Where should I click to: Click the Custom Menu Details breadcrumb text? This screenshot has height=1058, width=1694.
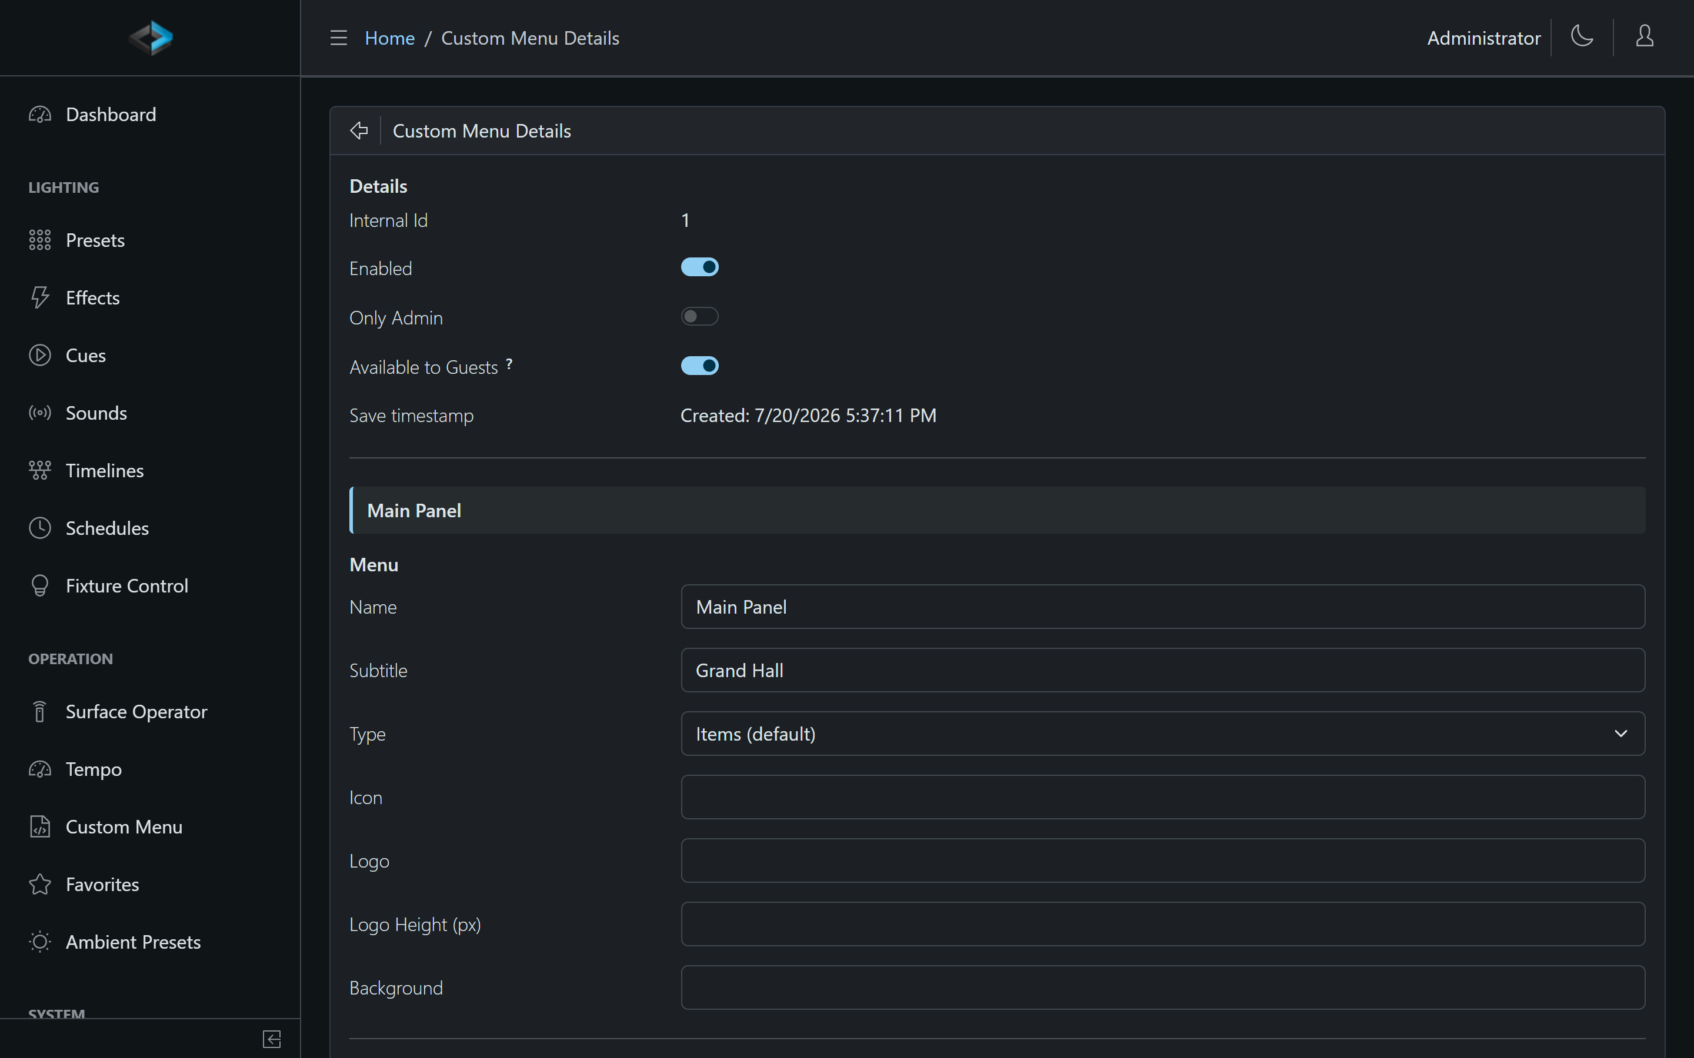pyautogui.click(x=530, y=38)
